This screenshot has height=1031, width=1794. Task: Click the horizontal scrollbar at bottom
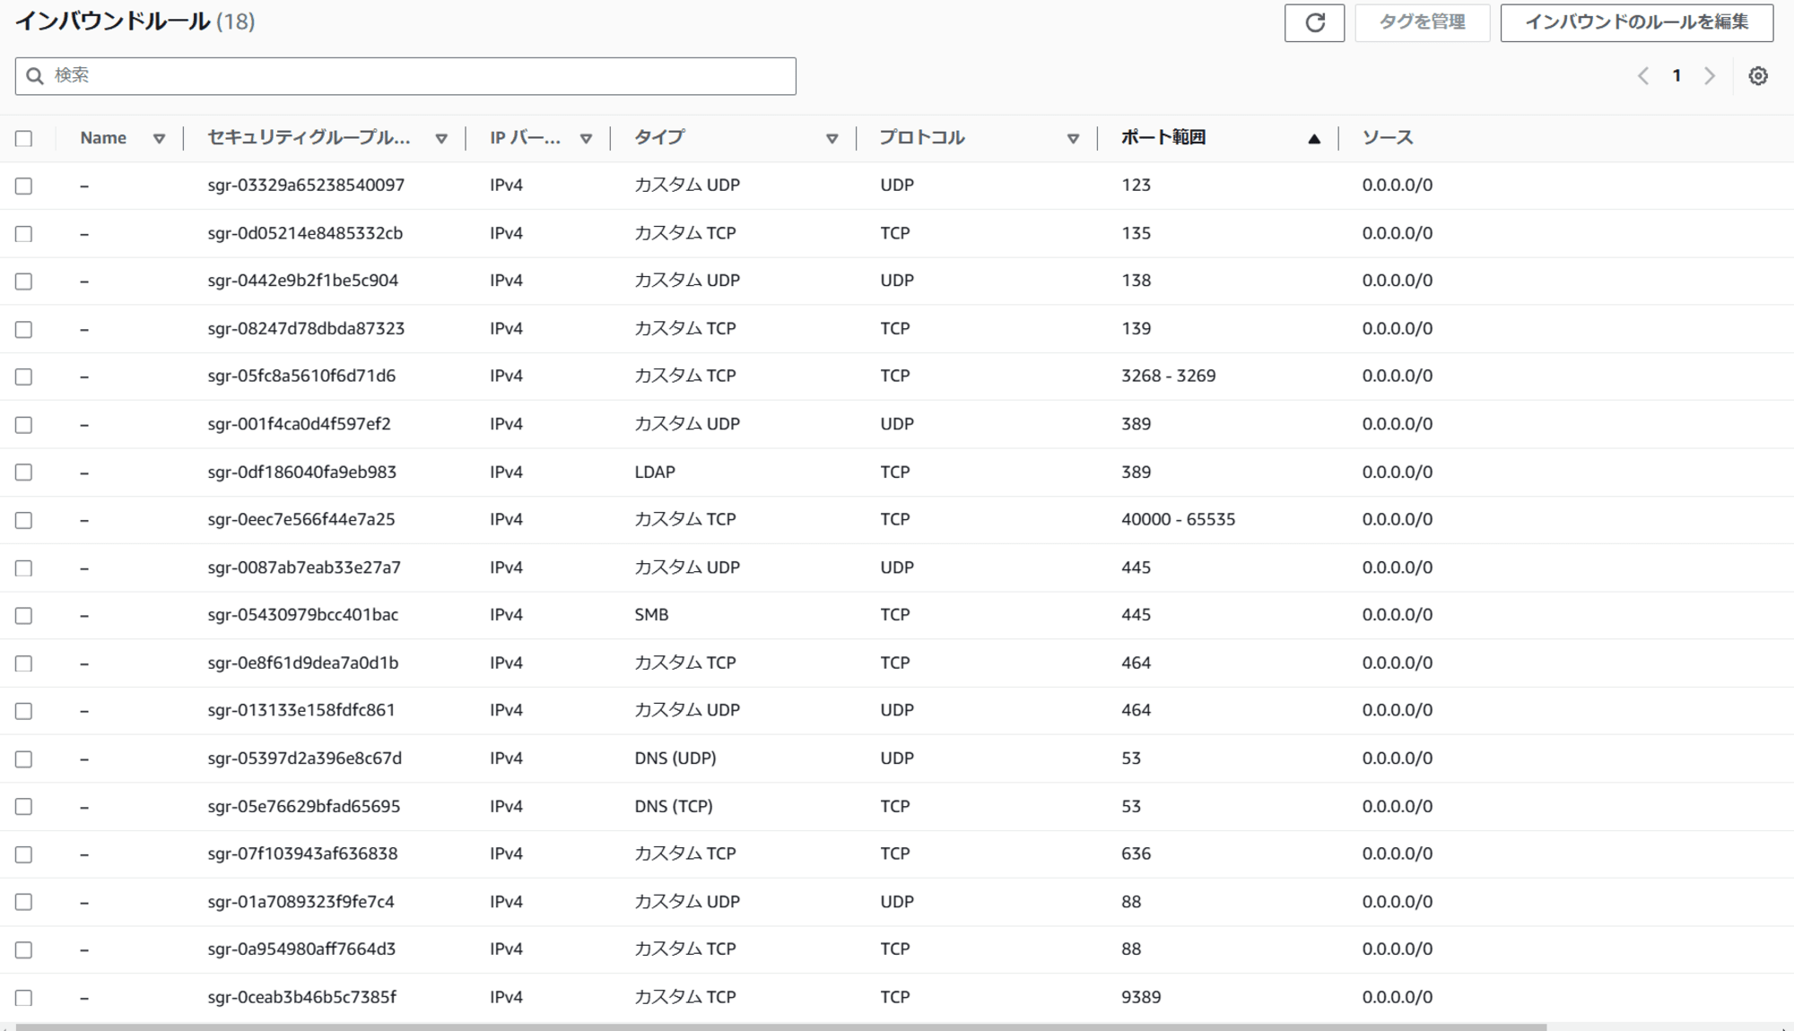pos(780,1027)
